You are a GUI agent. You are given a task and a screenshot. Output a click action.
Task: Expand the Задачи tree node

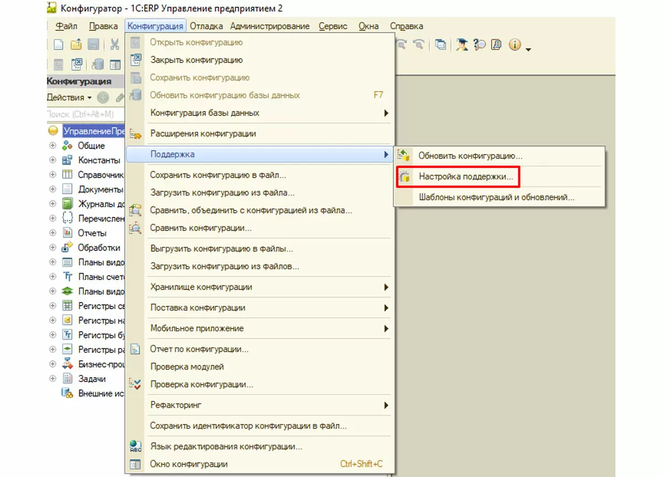coord(53,379)
